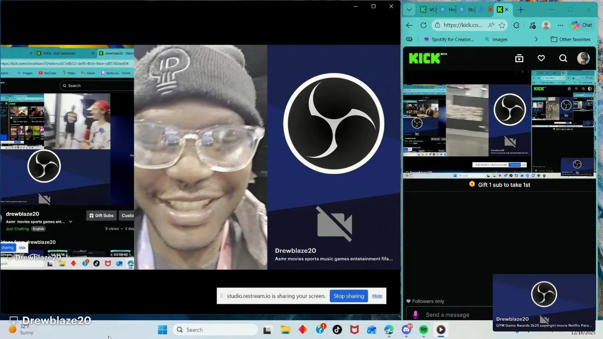Open a new browser tab
Screen dimensions: 603x339
click(521, 9)
